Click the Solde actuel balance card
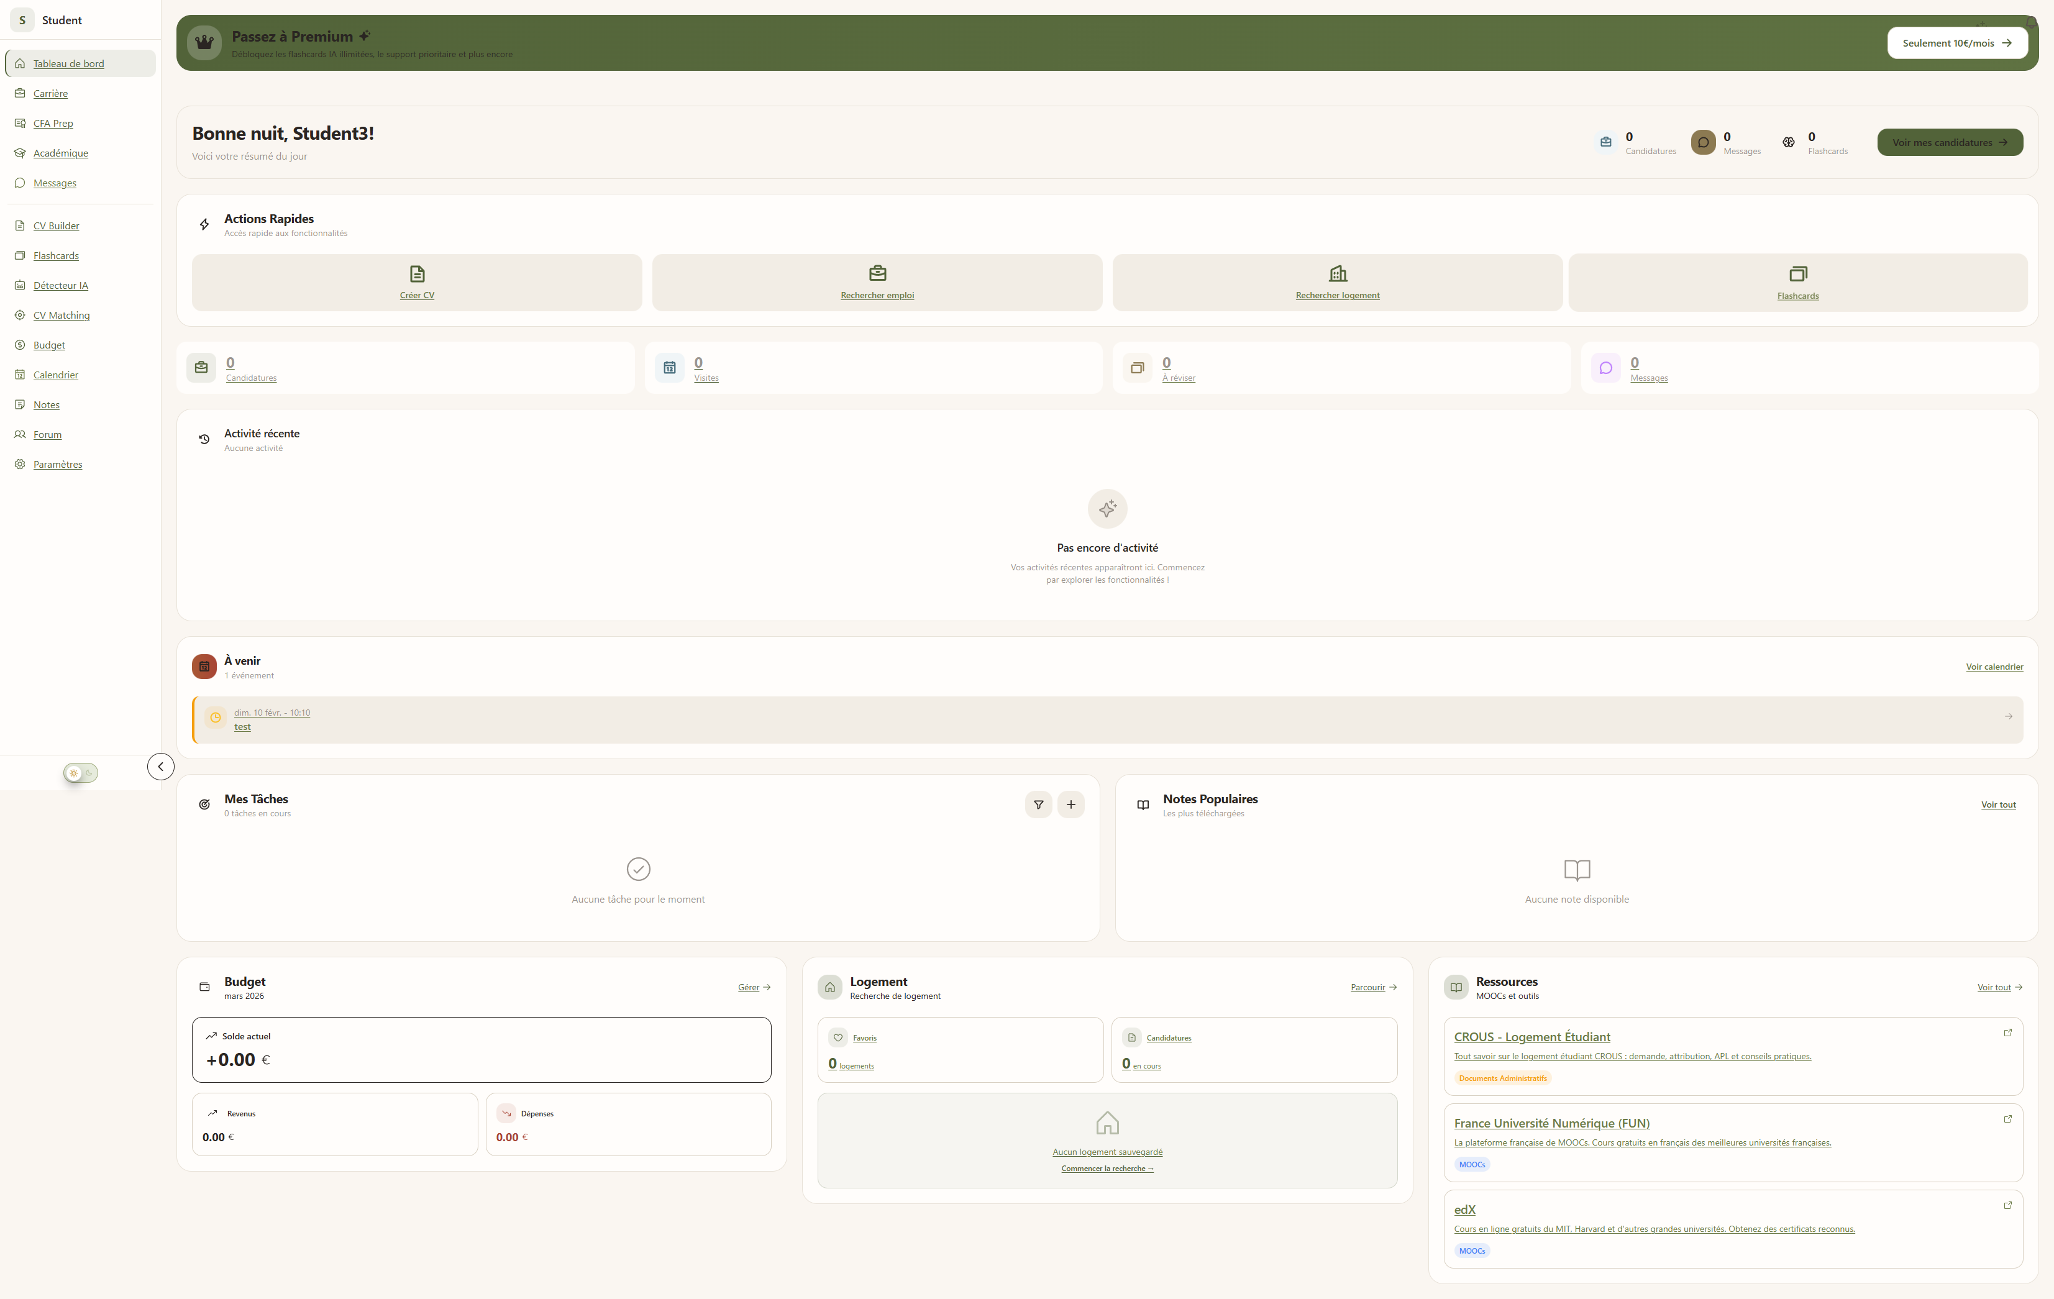 tap(481, 1049)
